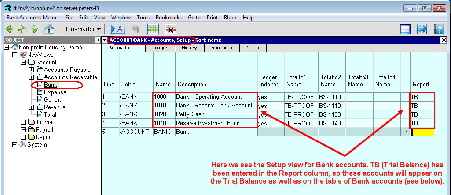Click the home icon in toolbar
This screenshot has height=195, width=451.
[x=49, y=29]
